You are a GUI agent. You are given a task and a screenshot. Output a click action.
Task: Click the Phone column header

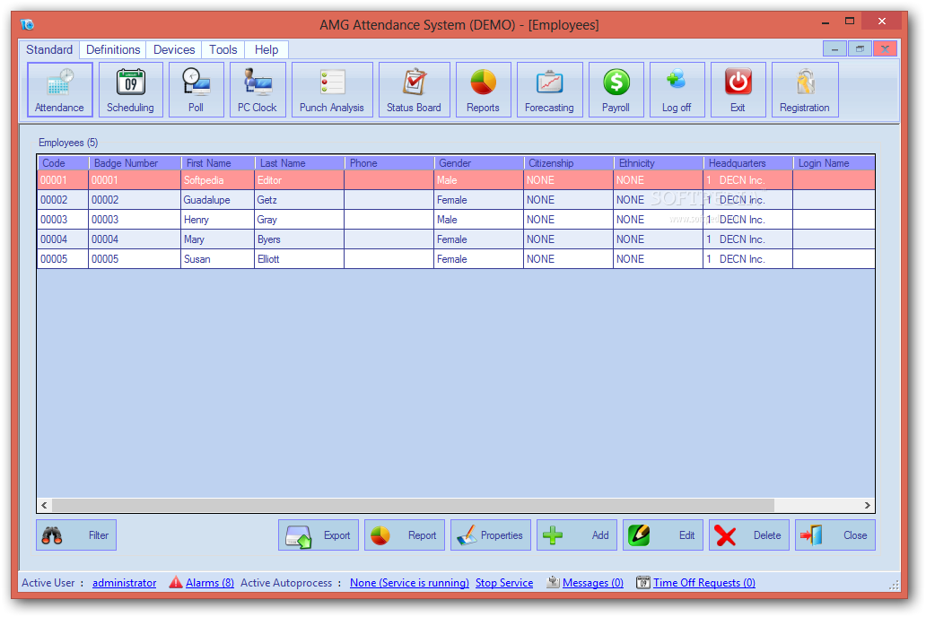389,163
